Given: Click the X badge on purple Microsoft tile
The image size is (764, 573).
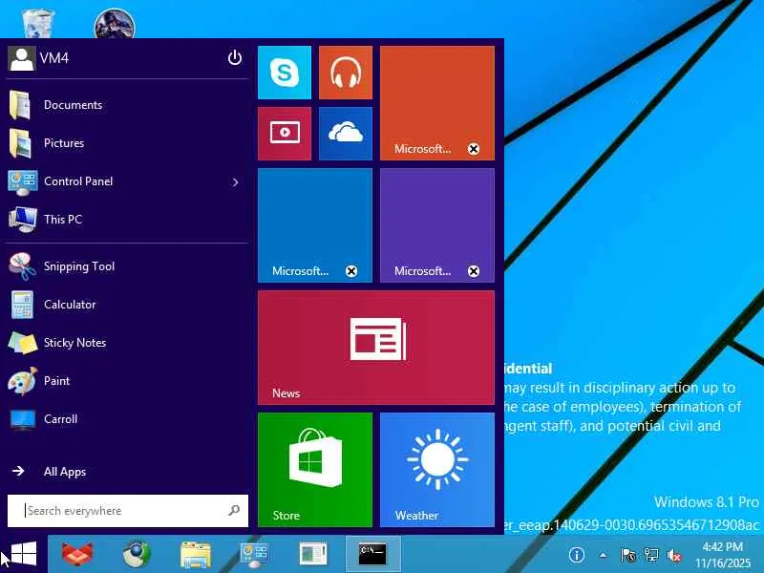Looking at the screenshot, I should point(474,271).
